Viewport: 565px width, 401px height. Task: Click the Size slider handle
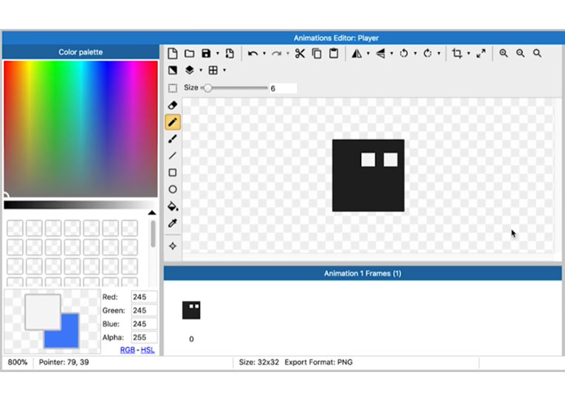(x=207, y=88)
